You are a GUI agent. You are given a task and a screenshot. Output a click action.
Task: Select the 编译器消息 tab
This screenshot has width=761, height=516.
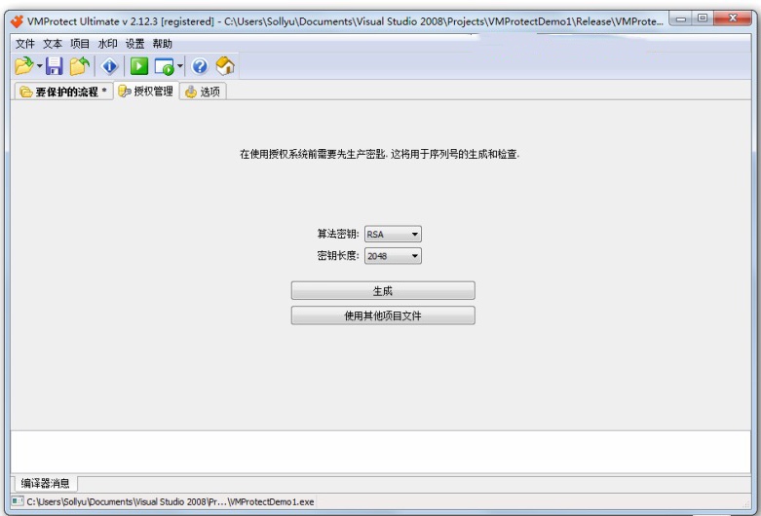[45, 483]
